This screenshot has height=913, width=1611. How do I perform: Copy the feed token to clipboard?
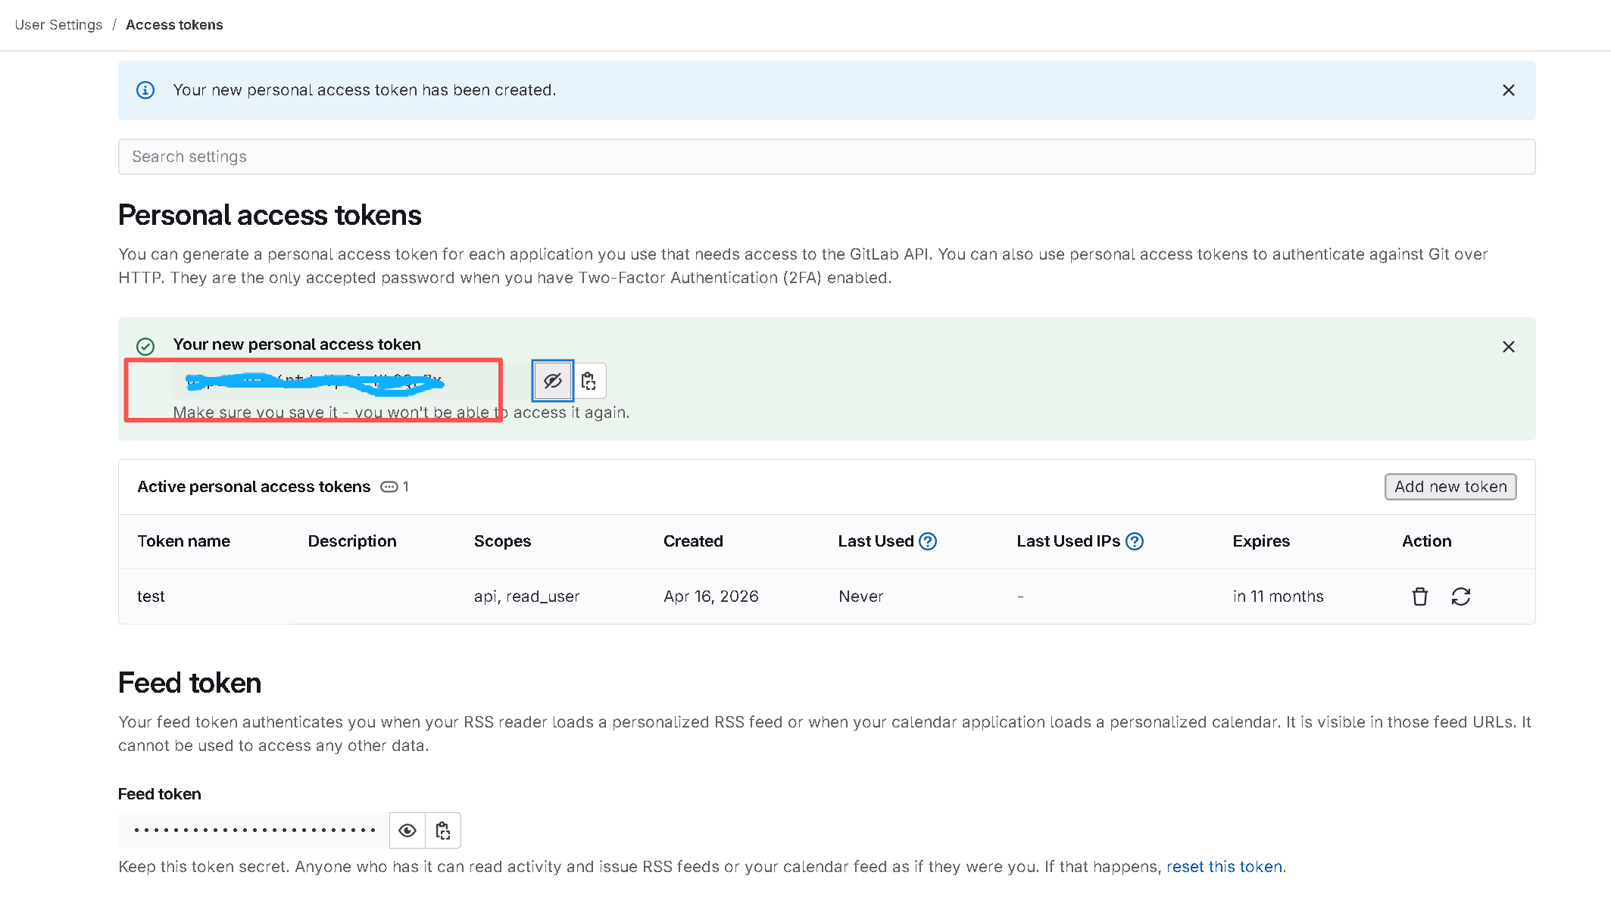443,830
